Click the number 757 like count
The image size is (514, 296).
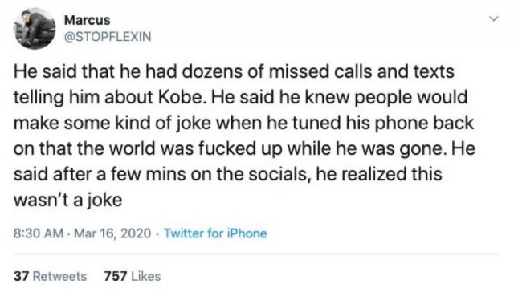point(116,276)
